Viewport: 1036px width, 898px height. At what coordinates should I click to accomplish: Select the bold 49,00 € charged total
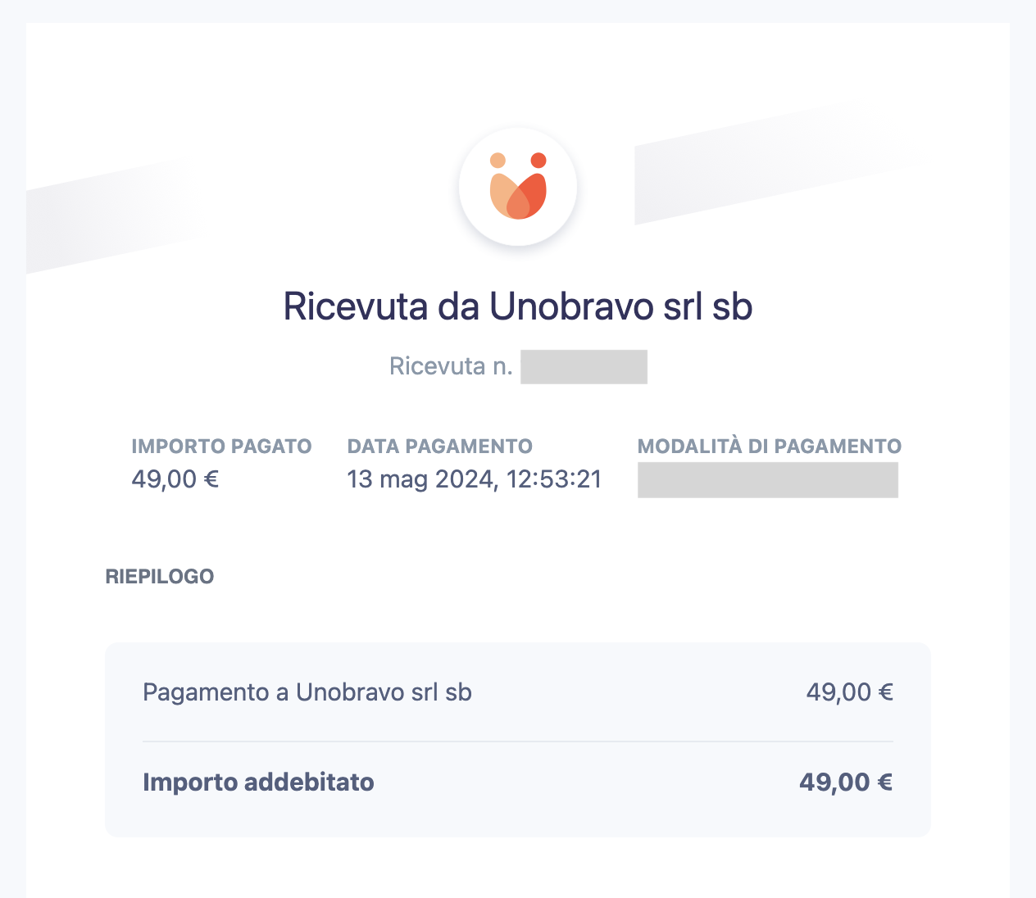[845, 782]
